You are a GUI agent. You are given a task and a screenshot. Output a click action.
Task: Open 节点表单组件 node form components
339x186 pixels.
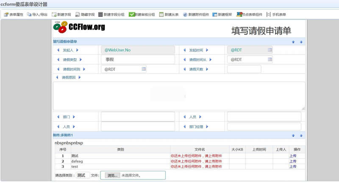coord(249,14)
